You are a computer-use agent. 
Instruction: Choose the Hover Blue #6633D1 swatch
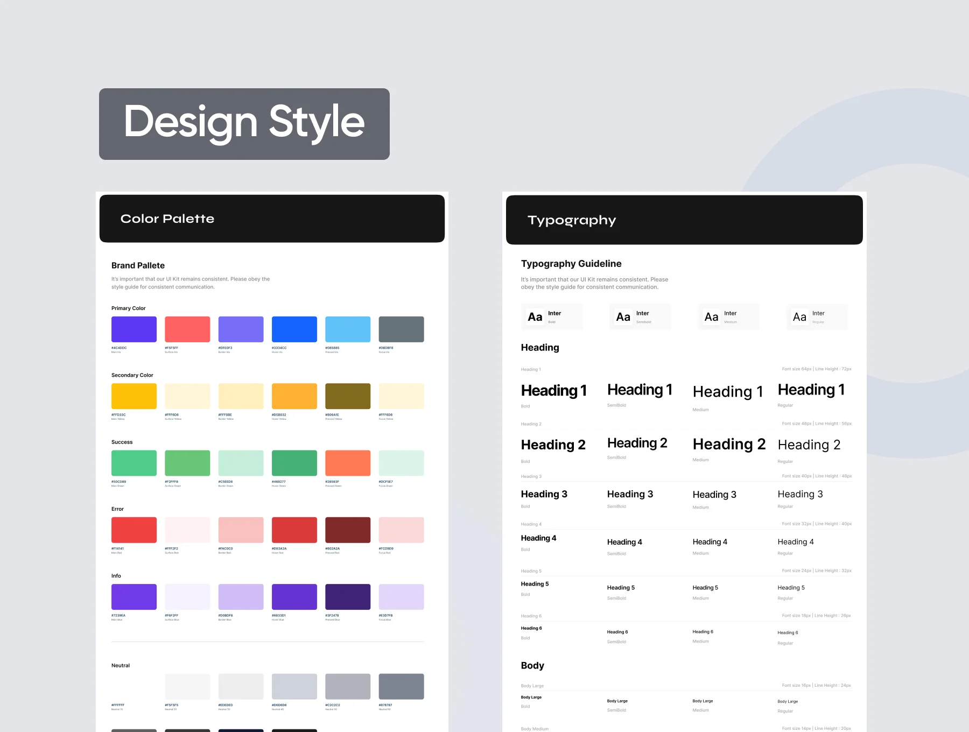294,597
